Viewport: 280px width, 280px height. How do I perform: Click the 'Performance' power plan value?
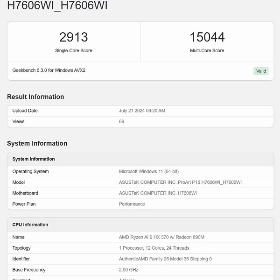click(x=132, y=204)
